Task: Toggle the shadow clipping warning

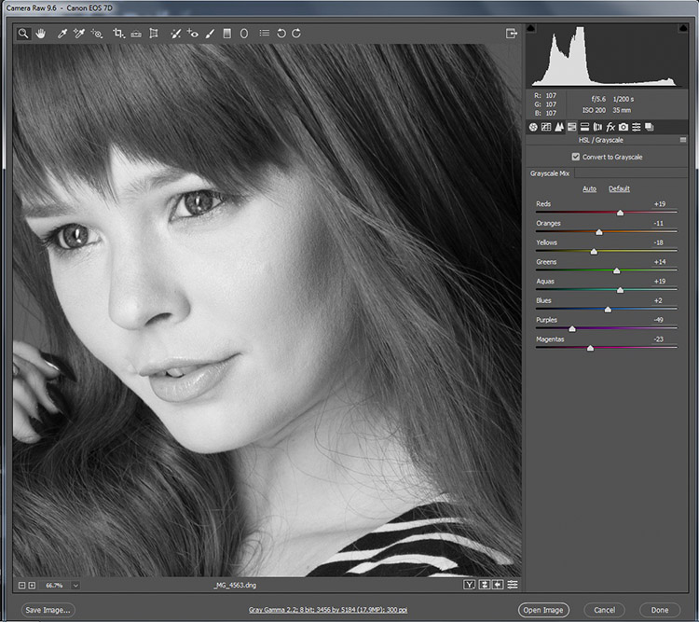Action: [530, 28]
